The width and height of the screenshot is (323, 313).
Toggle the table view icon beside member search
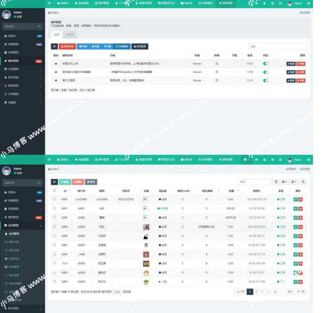tap(276, 182)
